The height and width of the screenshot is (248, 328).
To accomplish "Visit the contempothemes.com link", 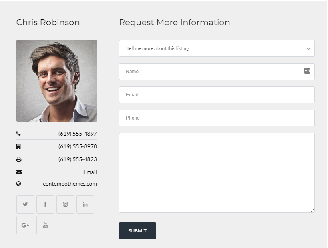I will (70, 184).
